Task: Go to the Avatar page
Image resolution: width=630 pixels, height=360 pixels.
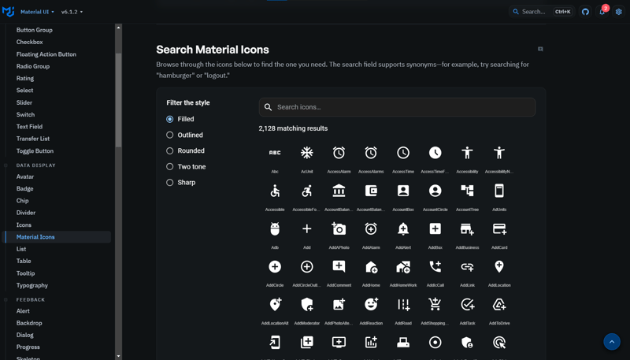Action: point(25,176)
